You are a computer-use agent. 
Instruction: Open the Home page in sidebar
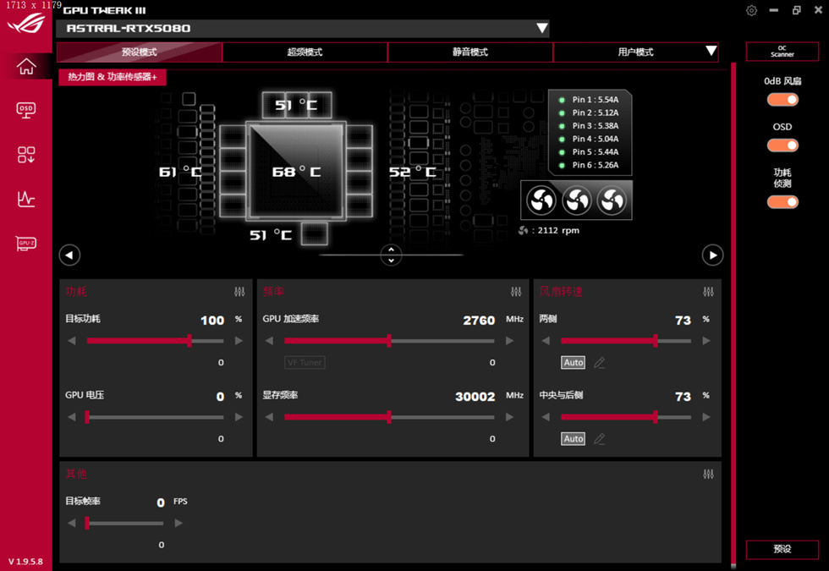click(26, 67)
